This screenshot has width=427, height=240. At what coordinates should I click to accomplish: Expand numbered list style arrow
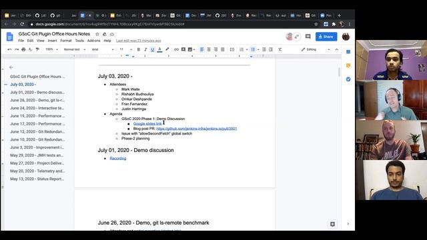coord(247,49)
